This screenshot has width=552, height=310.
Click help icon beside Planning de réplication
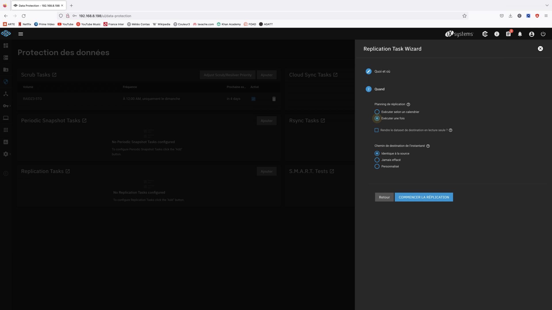(408, 104)
